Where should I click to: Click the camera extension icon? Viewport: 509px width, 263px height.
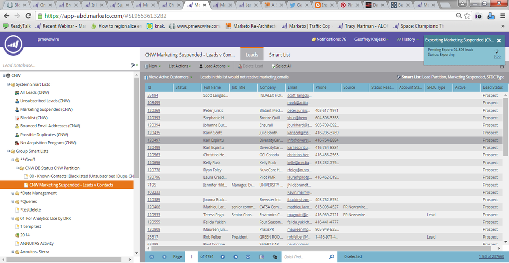click(x=478, y=16)
